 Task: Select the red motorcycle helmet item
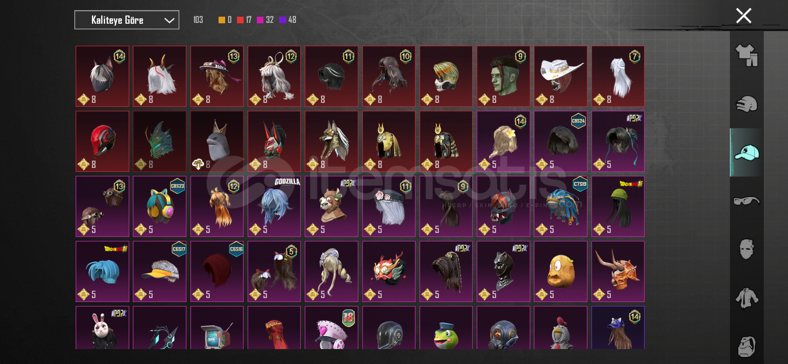coord(102,141)
